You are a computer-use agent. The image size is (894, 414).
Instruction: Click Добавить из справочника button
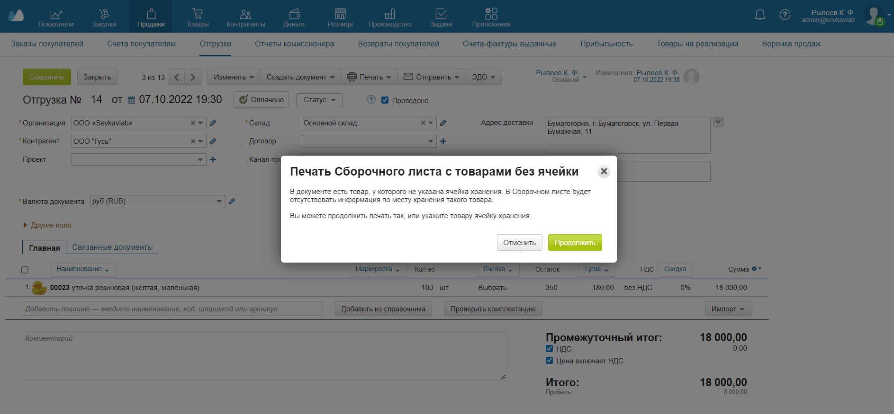383,309
